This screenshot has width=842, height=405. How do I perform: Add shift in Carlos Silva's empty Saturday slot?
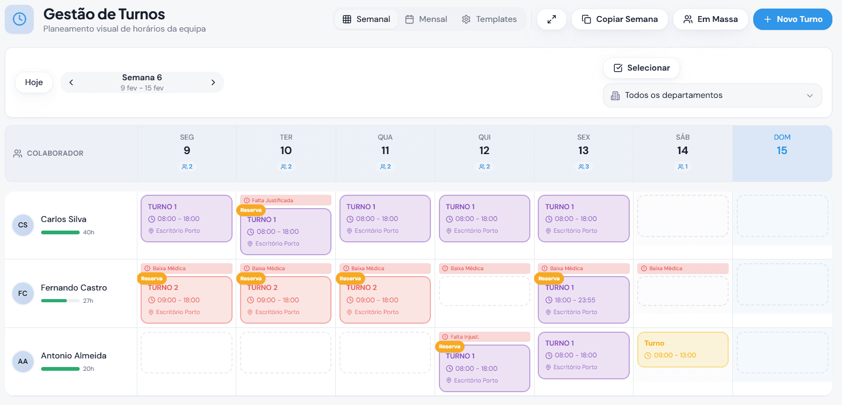683,216
